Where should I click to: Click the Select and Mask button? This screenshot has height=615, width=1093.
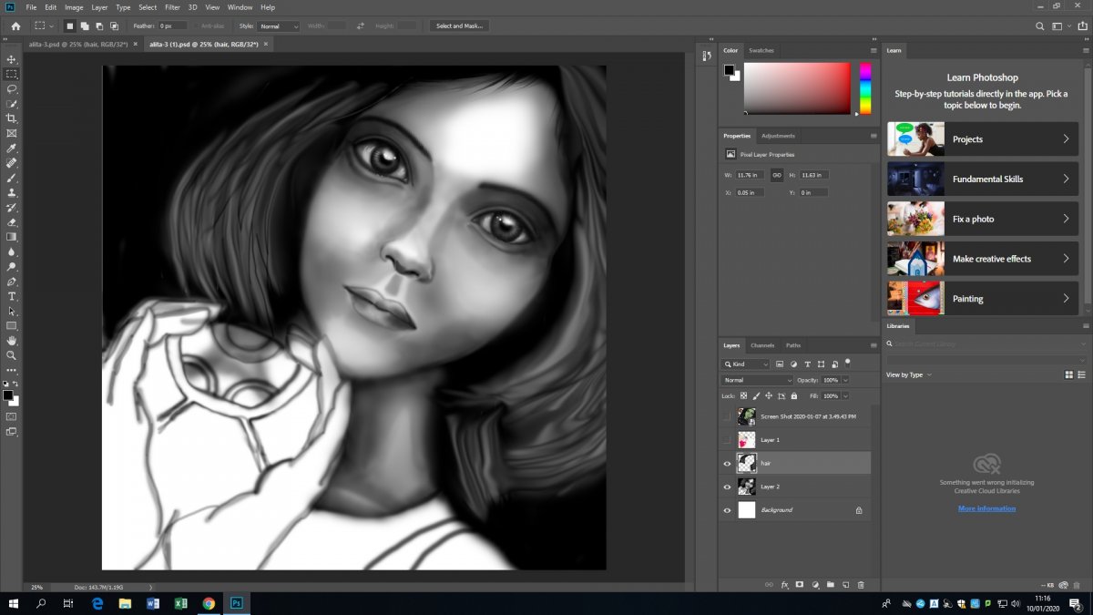460,26
